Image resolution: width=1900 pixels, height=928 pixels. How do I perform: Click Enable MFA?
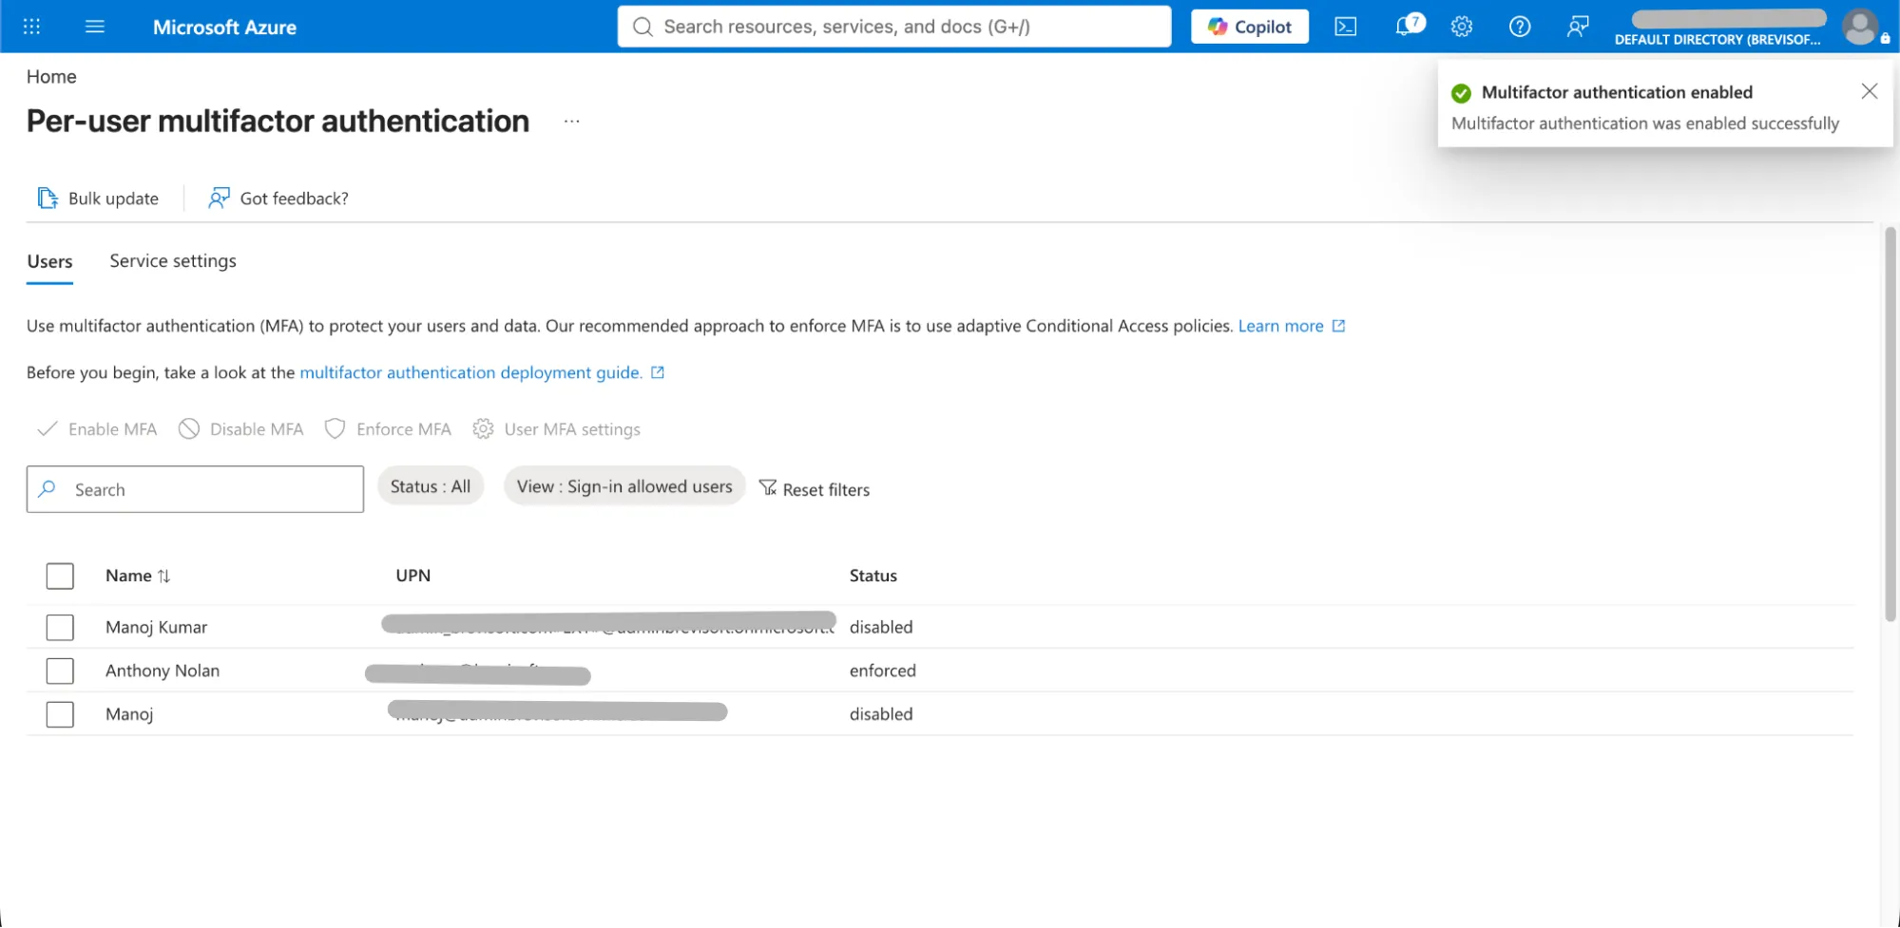pos(97,429)
